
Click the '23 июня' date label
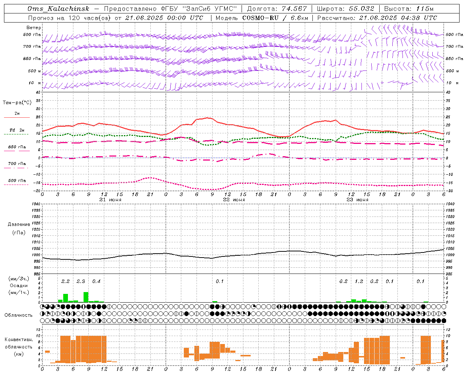357,200
